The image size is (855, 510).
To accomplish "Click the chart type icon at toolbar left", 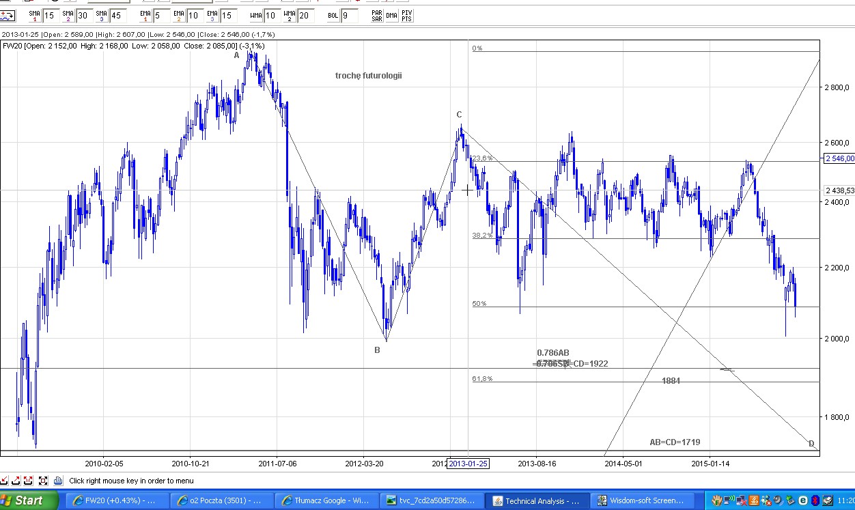I will (8, 15).
